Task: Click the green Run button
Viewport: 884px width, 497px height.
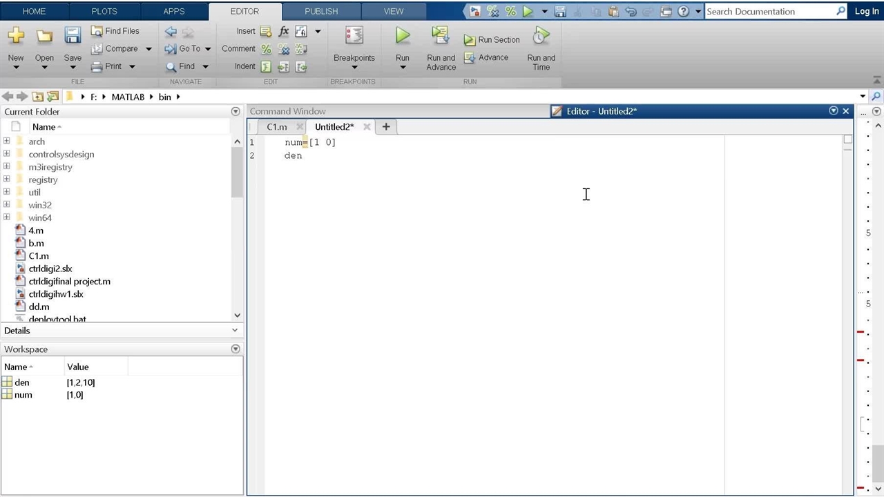Action: pyautogui.click(x=402, y=36)
